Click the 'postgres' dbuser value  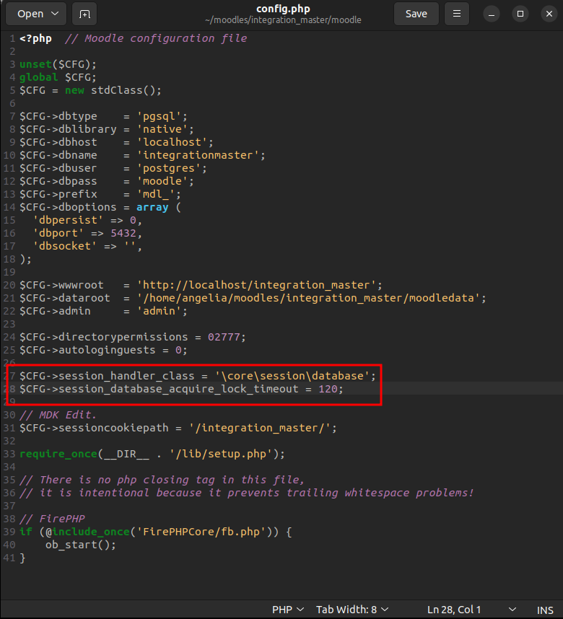click(x=169, y=168)
